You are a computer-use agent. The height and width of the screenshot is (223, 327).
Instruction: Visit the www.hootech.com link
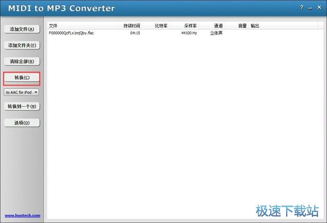tap(22, 216)
